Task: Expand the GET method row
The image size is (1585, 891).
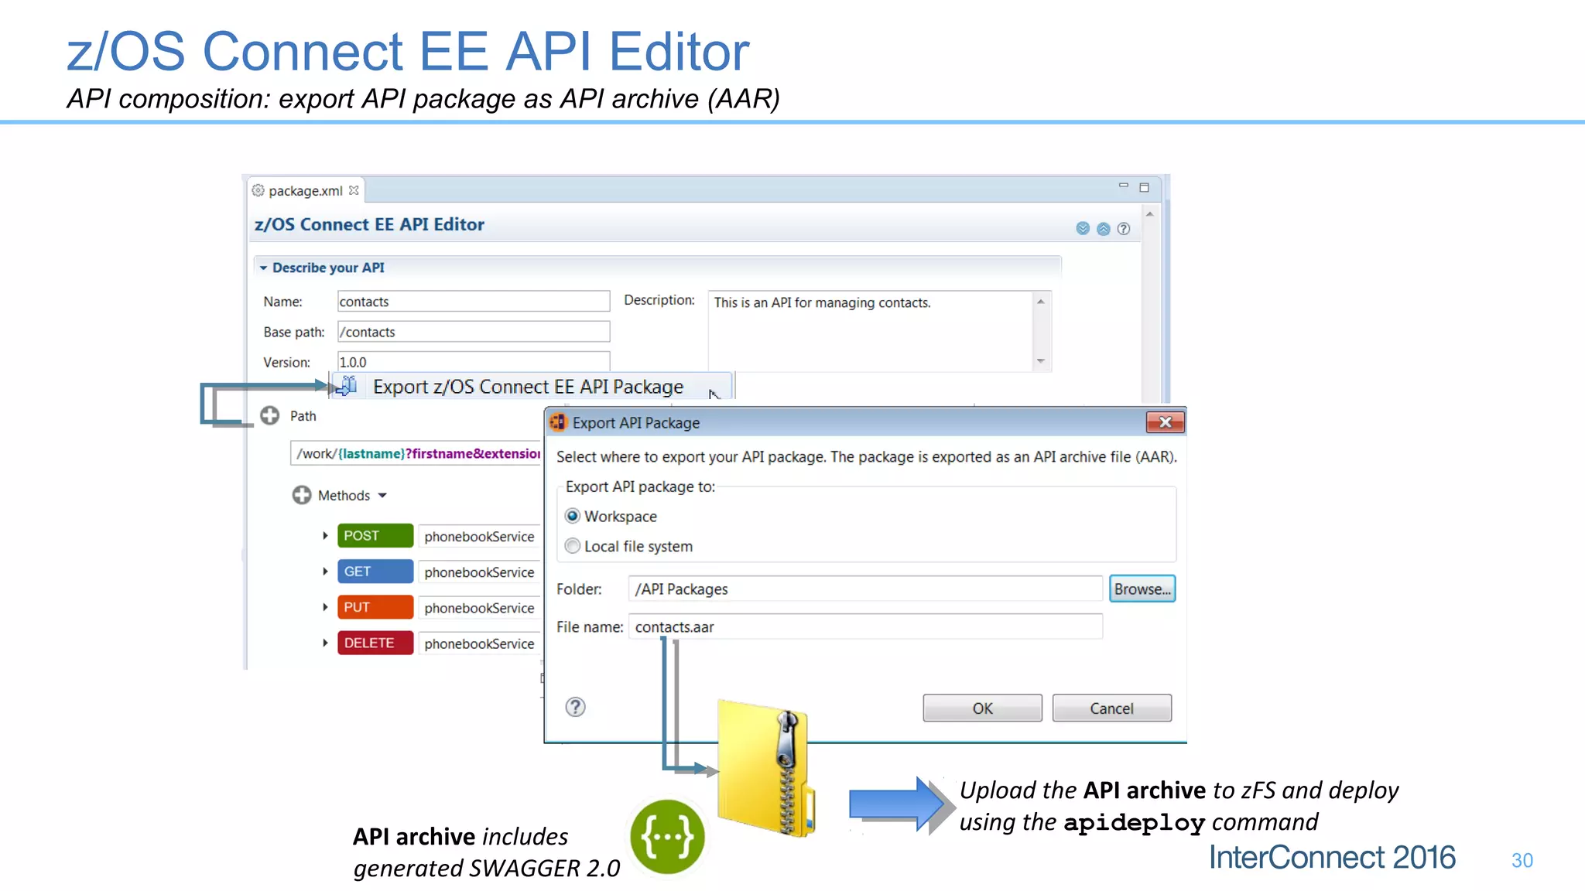Action: pyautogui.click(x=325, y=572)
